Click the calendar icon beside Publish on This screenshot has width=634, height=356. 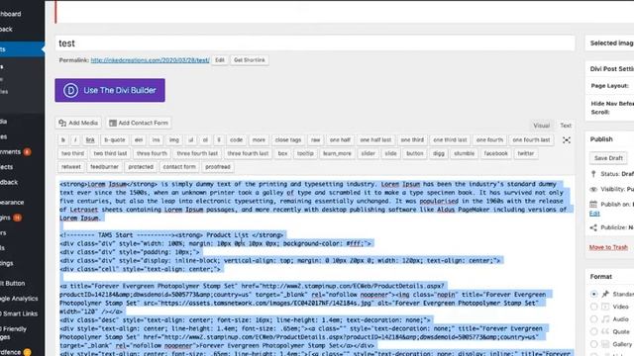pyautogui.click(x=593, y=205)
